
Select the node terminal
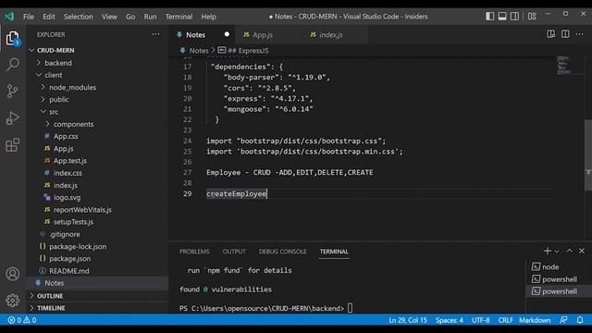(x=551, y=267)
